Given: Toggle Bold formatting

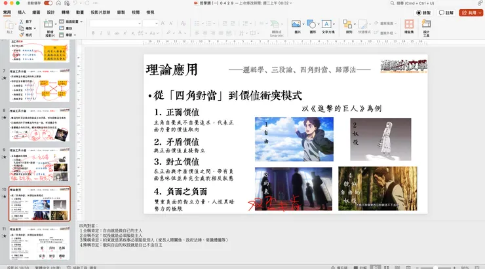Looking at the screenshot, I should [x=93, y=33].
